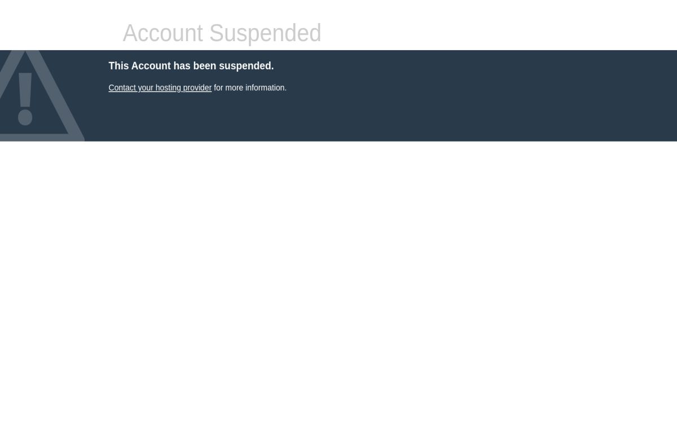Click the Account Suspended page heading
This screenshot has width=677, height=423.
(x=222, y=33)
